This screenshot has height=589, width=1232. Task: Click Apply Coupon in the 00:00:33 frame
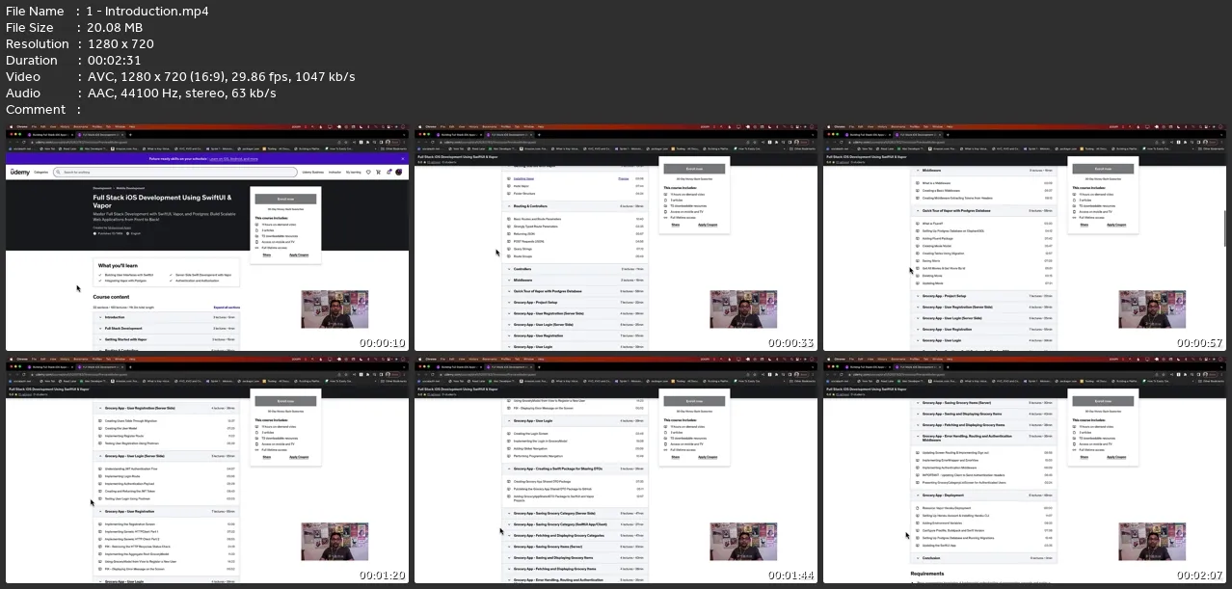[x=709, y=224]
